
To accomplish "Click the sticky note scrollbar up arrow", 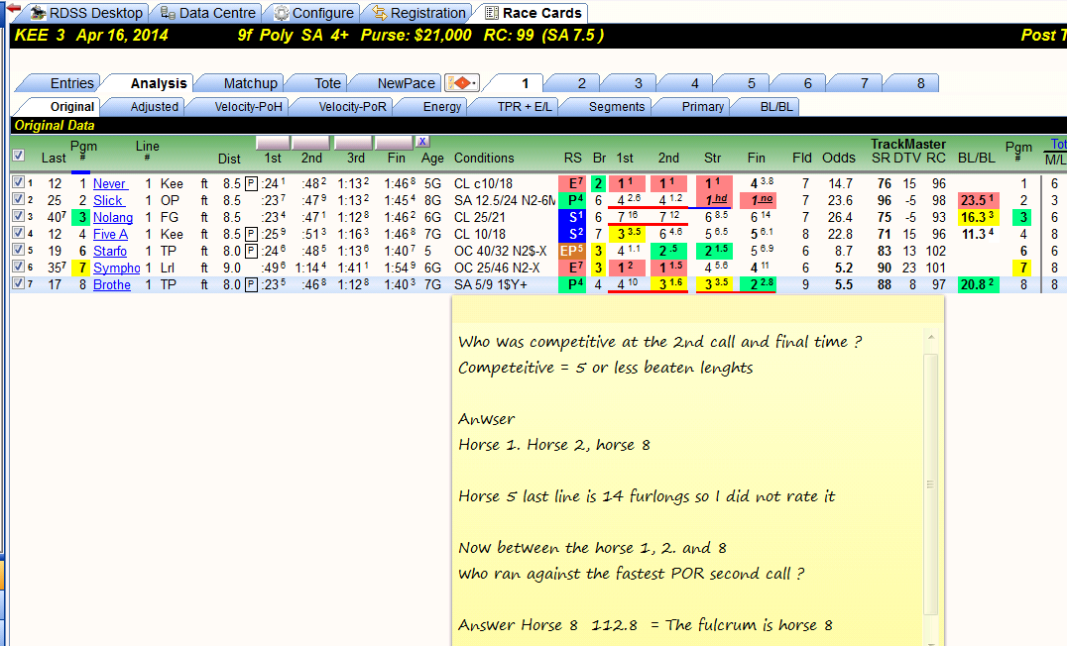I will pos(931,337).
